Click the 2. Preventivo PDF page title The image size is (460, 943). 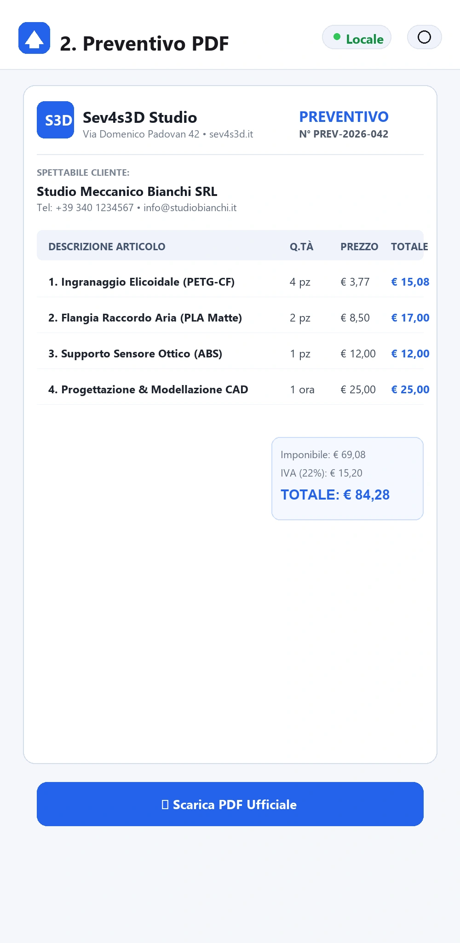point(144,44)
